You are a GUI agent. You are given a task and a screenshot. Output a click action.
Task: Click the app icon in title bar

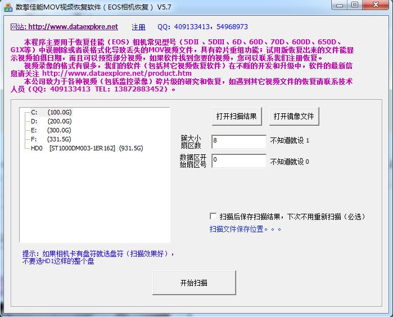coord(8,7)
